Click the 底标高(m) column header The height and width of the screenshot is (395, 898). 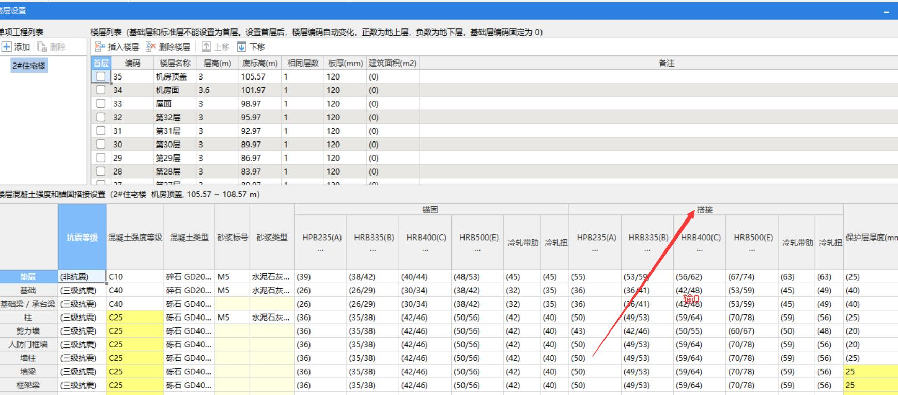click(x=260, y=63)
